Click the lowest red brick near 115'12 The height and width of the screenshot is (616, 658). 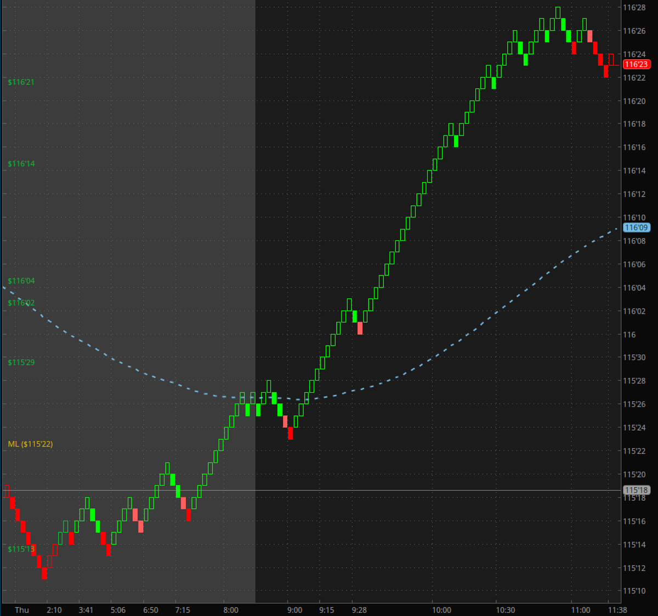(x=44, y=573)
